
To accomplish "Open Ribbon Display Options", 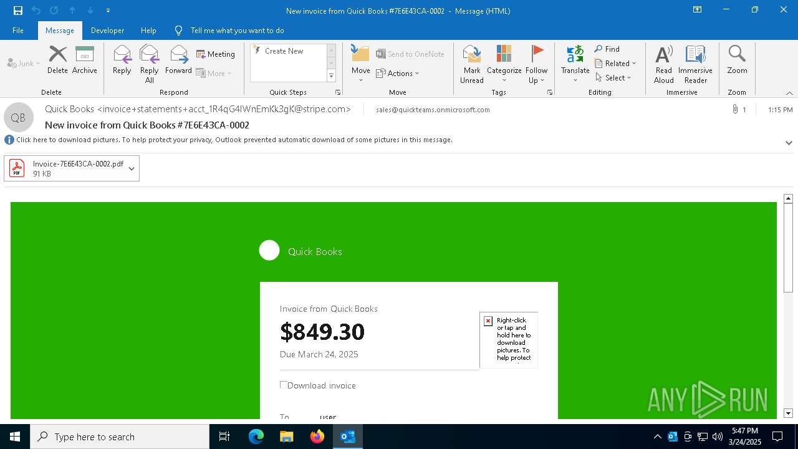I will [698, 10].
